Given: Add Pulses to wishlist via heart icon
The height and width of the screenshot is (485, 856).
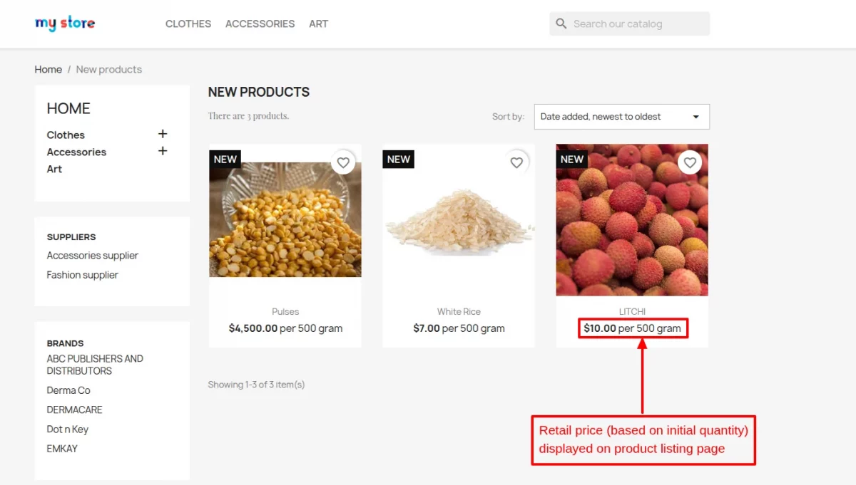Looking at the screenshot, I should (x=343, y=162).
